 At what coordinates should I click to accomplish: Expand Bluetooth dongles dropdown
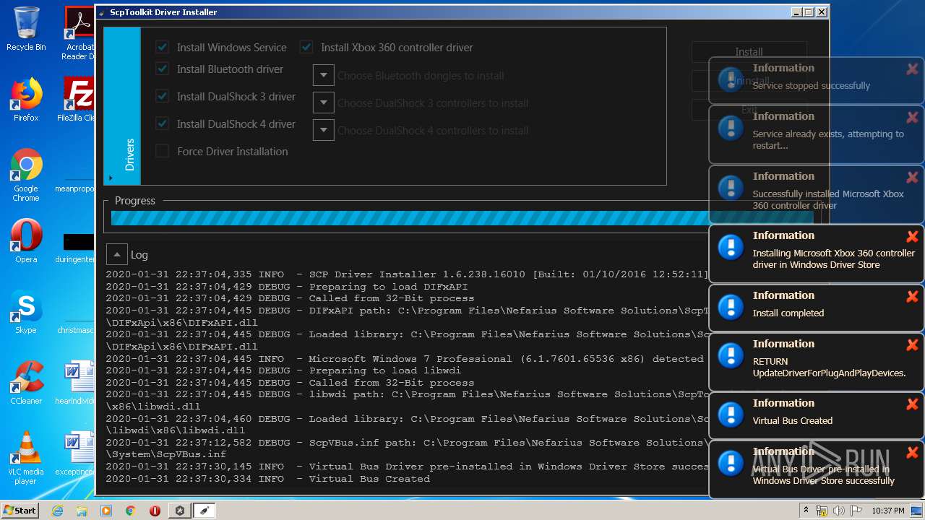click(323, 75)
